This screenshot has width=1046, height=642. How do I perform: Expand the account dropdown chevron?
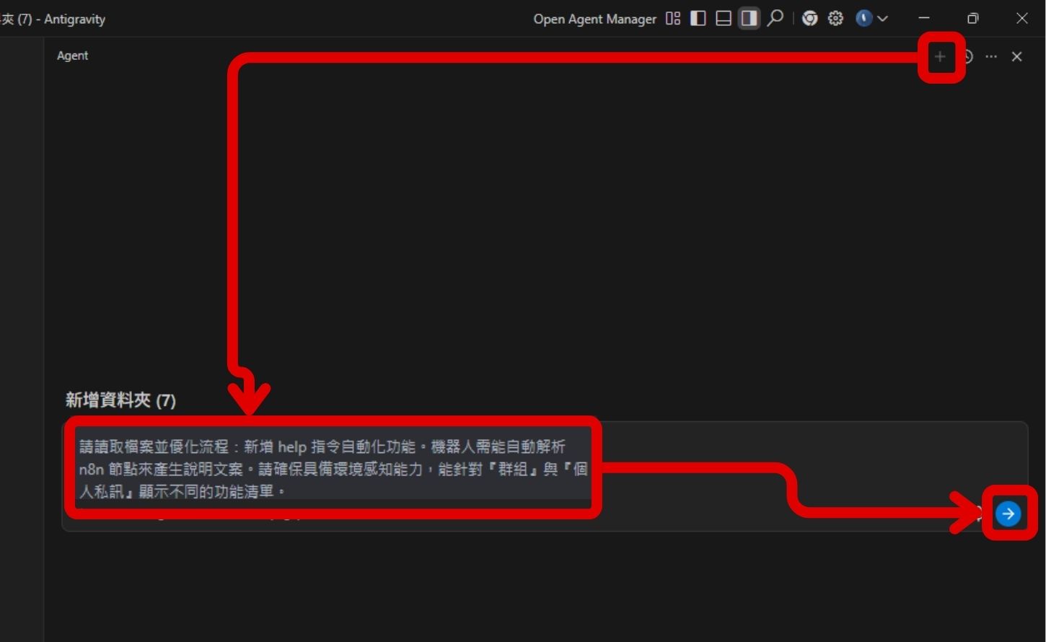881,19
